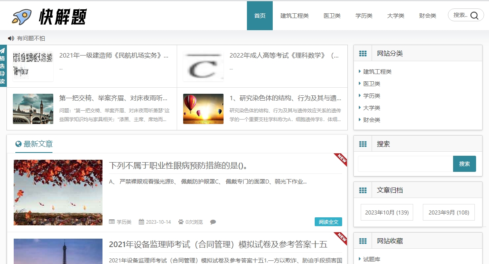The width and height of the screenshot is (489, 264).
Task: Focus the header search box
Action: (466, 15)
